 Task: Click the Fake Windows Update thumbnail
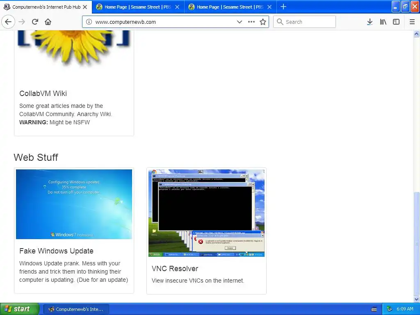tap(74, 204)
